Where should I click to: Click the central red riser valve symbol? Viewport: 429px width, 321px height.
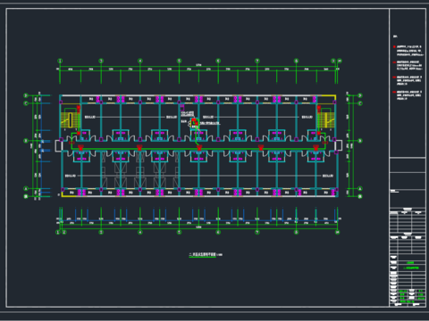point(195,121)
